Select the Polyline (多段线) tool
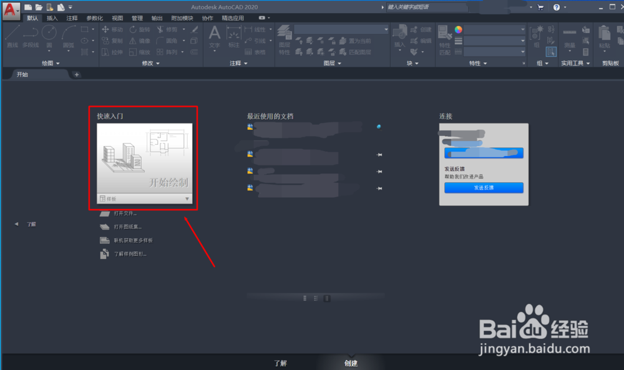 pos(31,37)
